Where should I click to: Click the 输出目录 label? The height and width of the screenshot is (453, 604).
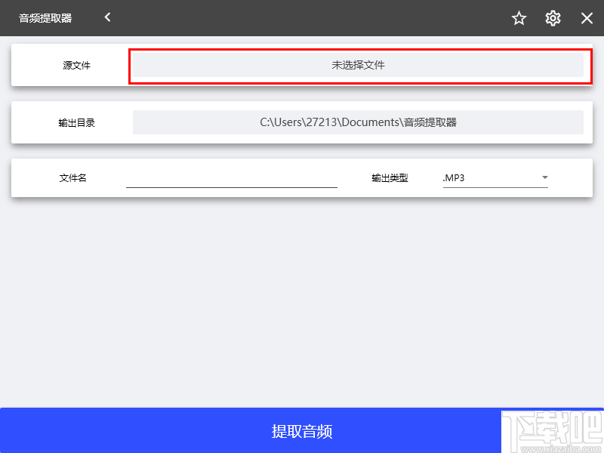pyautogui.click(x=77, y=123)
